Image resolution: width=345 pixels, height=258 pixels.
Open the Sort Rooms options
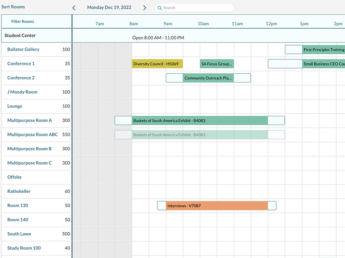coord(13,7)
